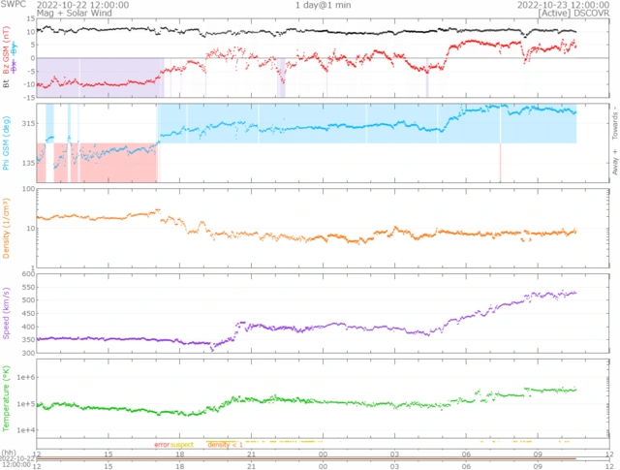
Task: Toggle the black Bt series label
Action: 7,83
